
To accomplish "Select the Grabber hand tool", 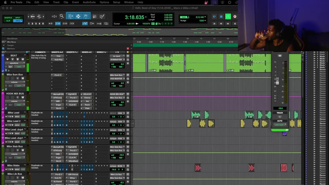I will pos(86,16).
